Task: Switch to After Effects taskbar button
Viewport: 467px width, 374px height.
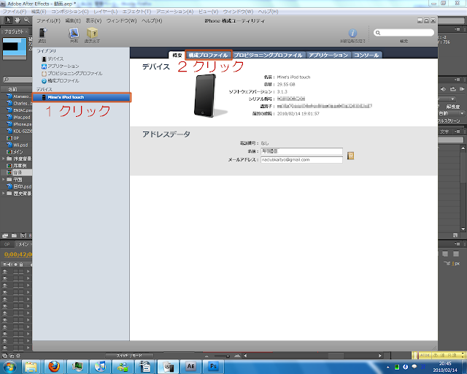Action: point(190,366)
